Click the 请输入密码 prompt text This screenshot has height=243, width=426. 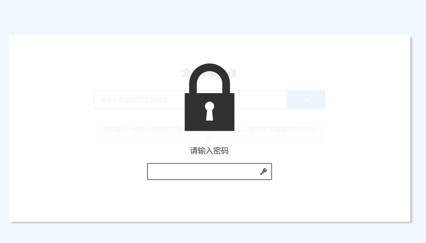(210, 151)
